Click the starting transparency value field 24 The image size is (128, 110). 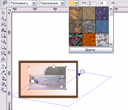click(103, 3)
